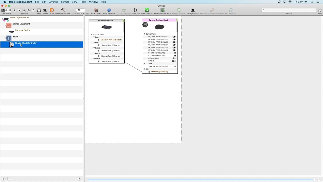
Task: Collapse Port 2 in Network Device
Action: coord(94,42)
